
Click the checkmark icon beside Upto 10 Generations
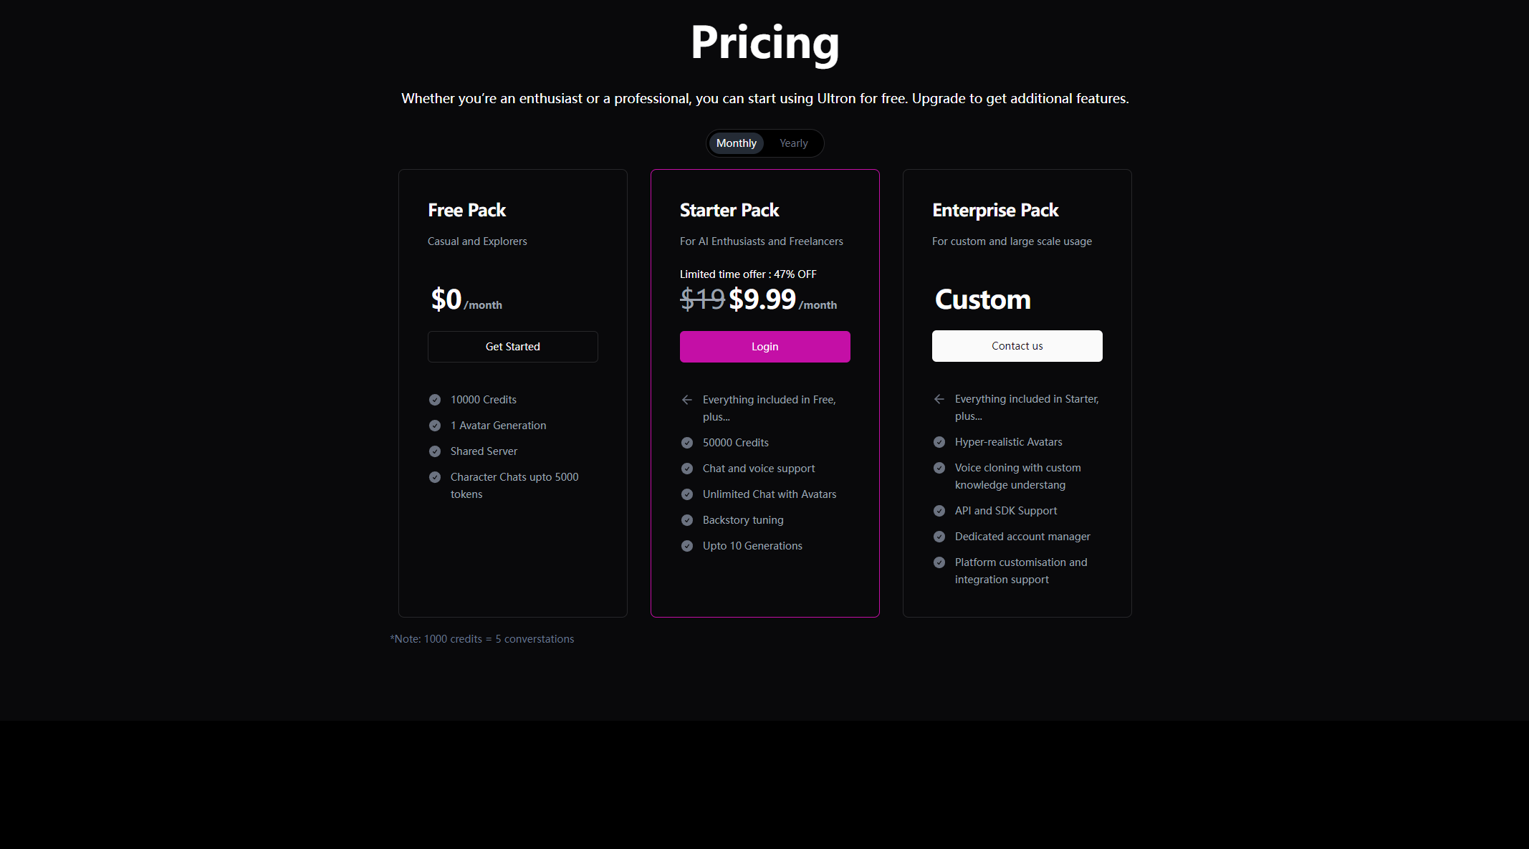687,546
